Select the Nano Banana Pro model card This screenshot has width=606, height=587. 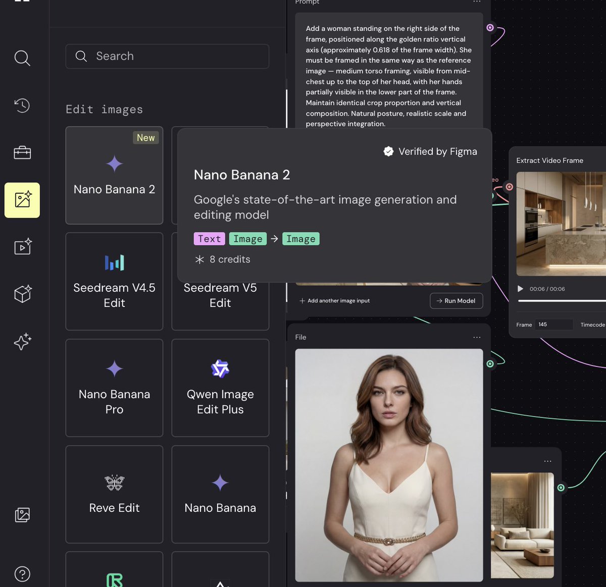click(x=114, y=388)
